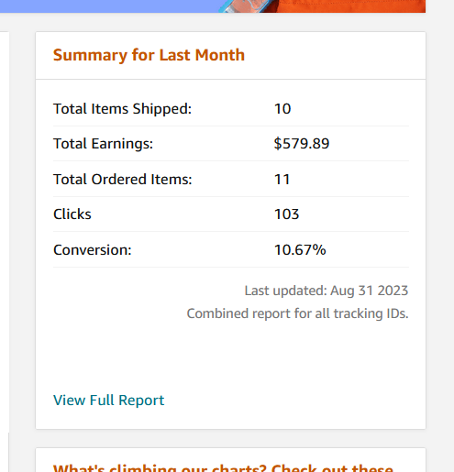Select the Total Ordered Items label

[x=123, y=179]
